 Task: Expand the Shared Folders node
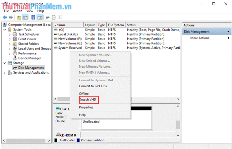(x=10, y=44)
